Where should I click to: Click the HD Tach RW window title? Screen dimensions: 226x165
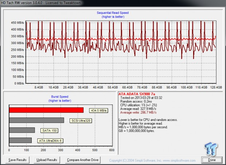[x=41, y=3]
